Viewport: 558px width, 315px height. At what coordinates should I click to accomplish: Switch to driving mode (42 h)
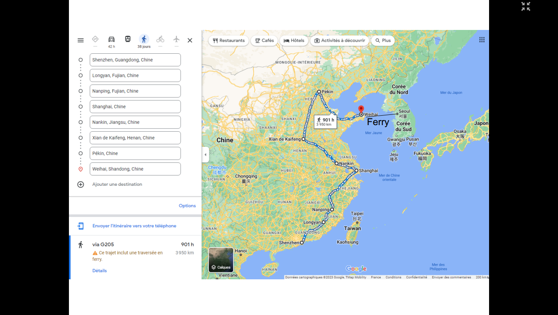pyautogui.click(x=111, y=39)
